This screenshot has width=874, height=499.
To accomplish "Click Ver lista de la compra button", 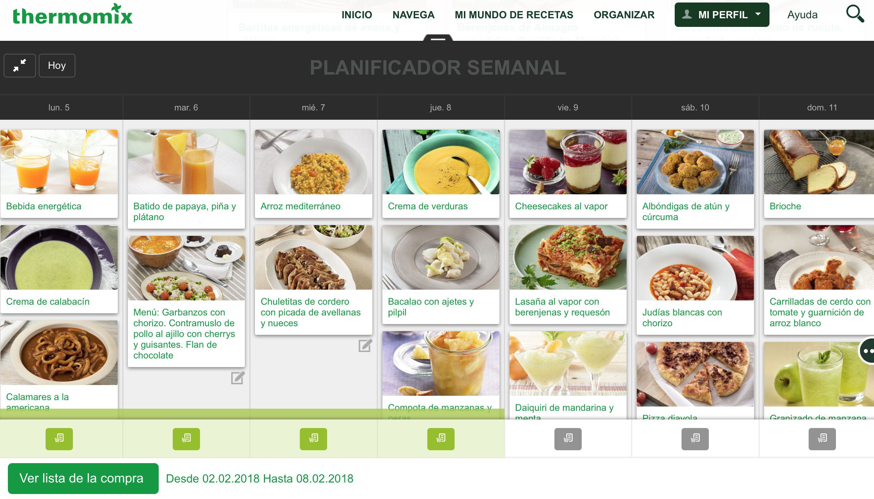I will click(x=83, y=478).
